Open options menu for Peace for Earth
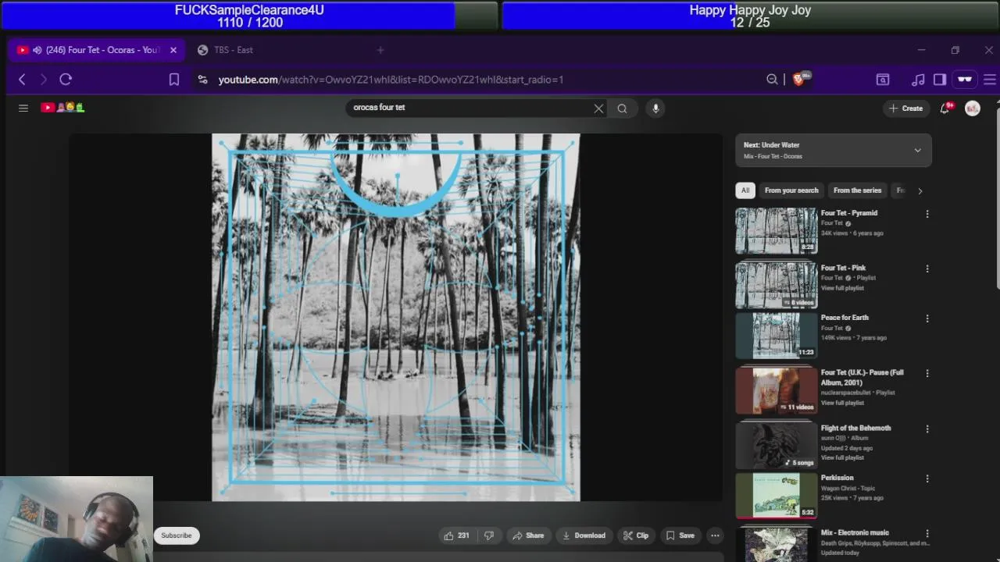The width and height of the screenshot is (1000, 562). tap(927, 318)
